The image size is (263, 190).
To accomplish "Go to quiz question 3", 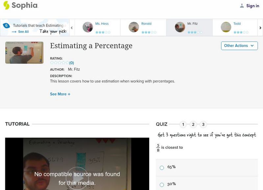I will point(203,124).
